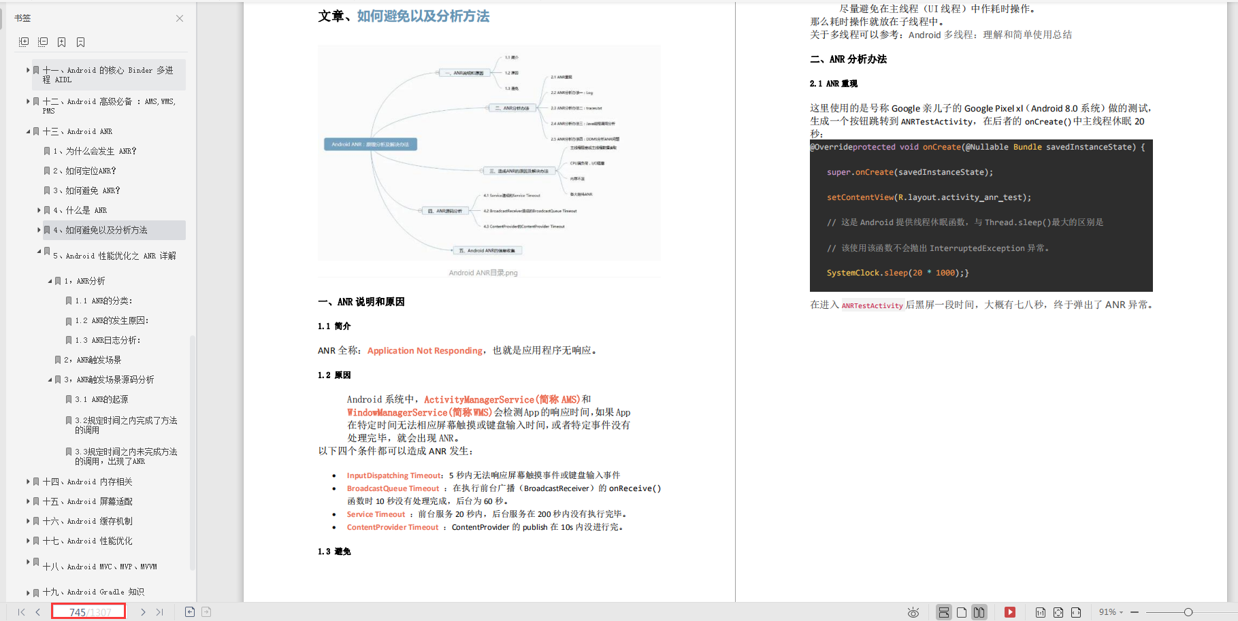Enable continuous scrolling layout
This screenshot has height=621, width=1238.
(x=944, y=612)
